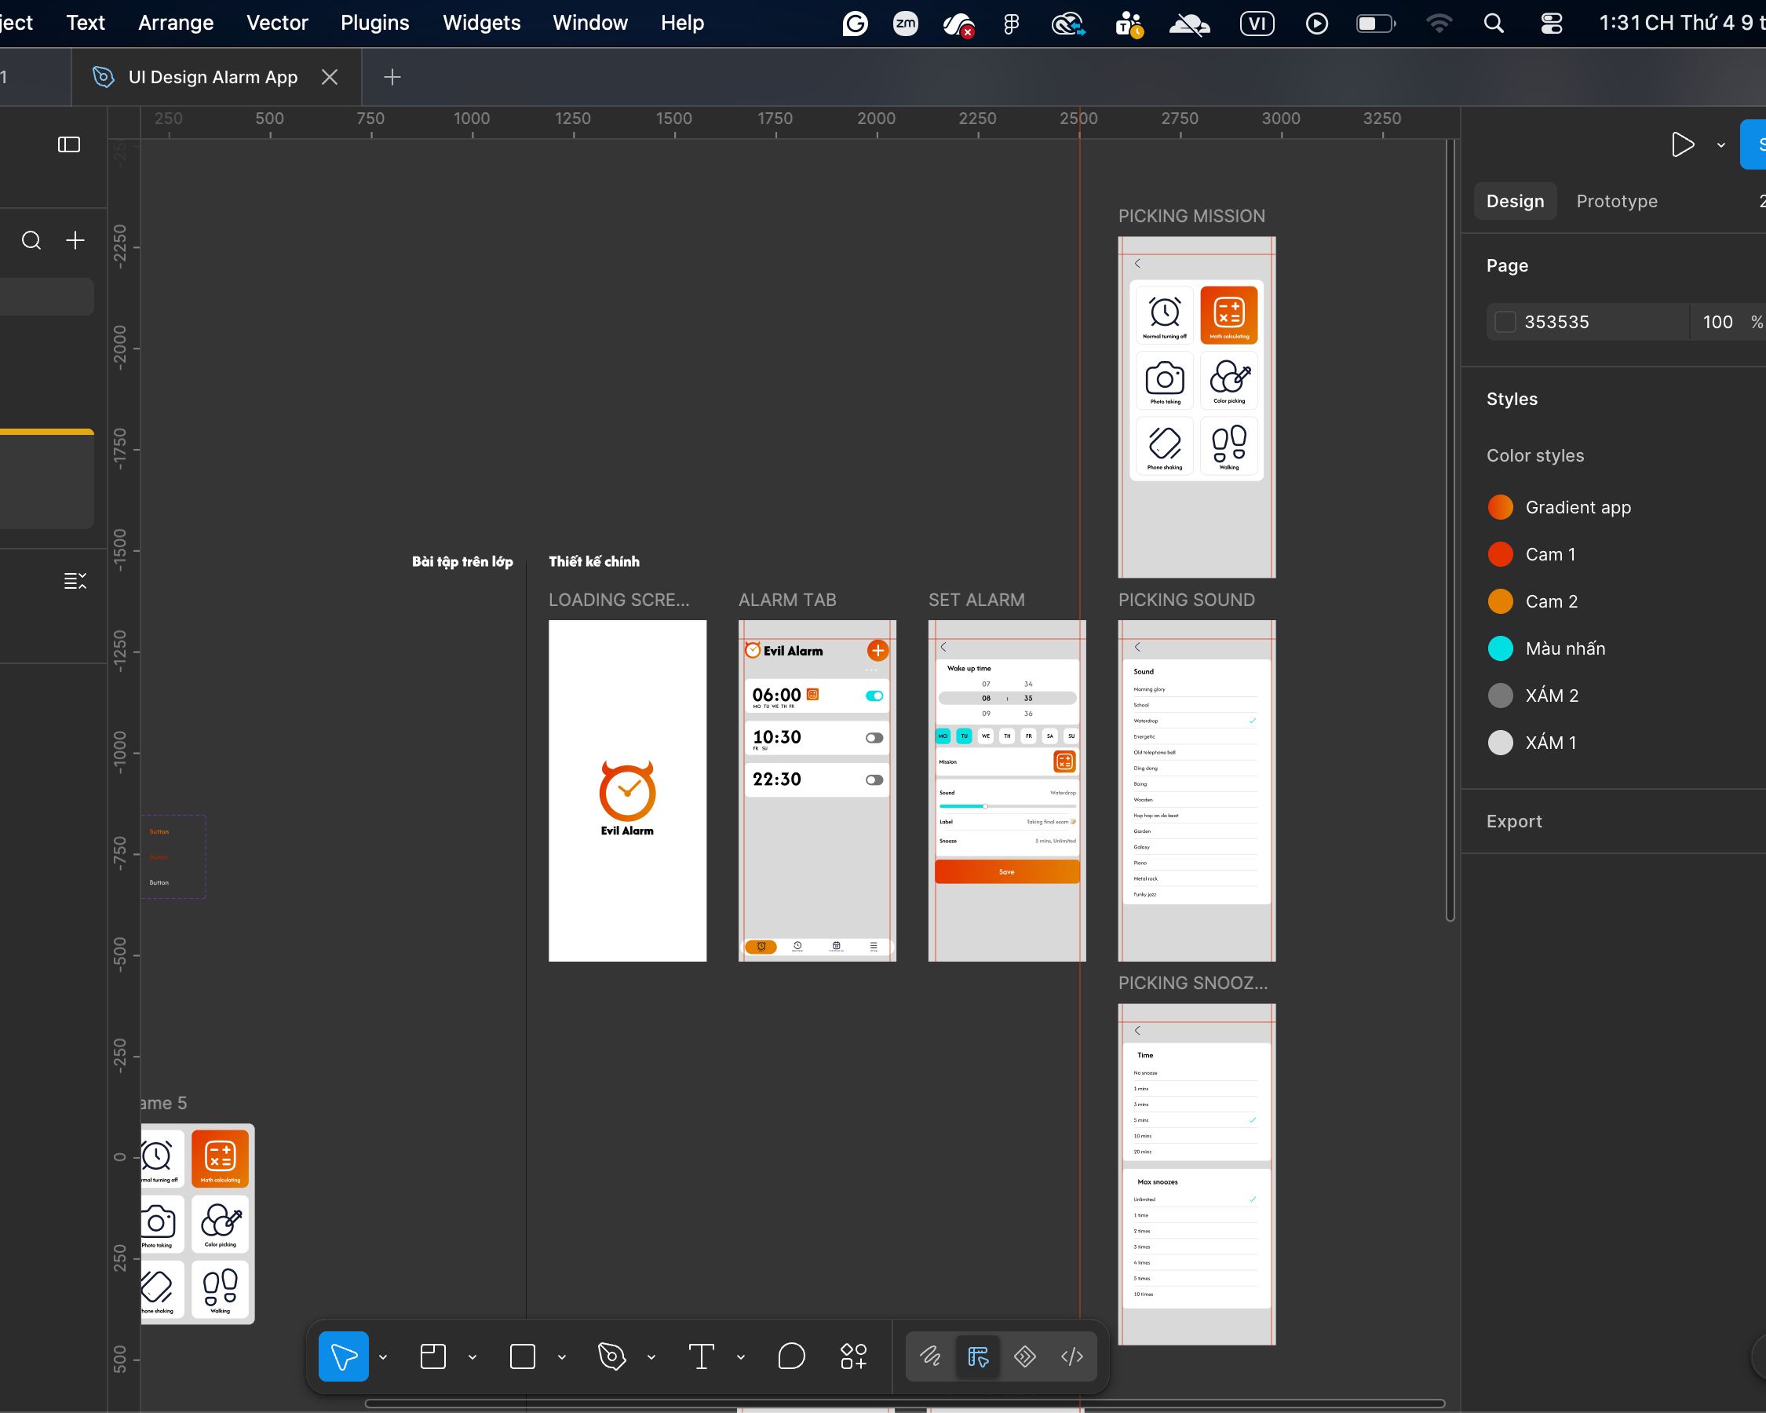Select the Move tool in toolbar
Image resolution: width=1766 pixels, height=1413 pixels.
tap(343, 1356)
